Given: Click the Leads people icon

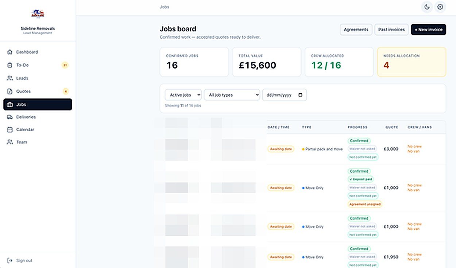Looking at the screenshot, I should coord(10,78).
